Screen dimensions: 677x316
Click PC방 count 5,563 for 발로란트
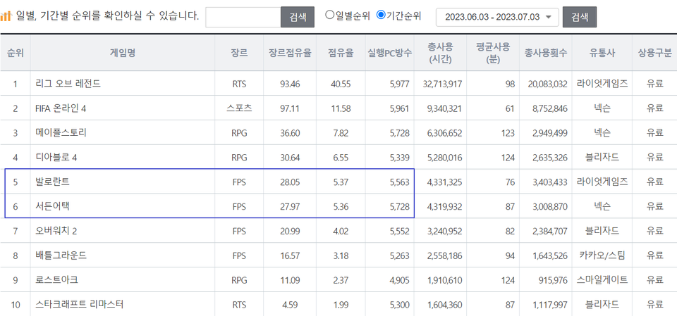coord(399,182)
